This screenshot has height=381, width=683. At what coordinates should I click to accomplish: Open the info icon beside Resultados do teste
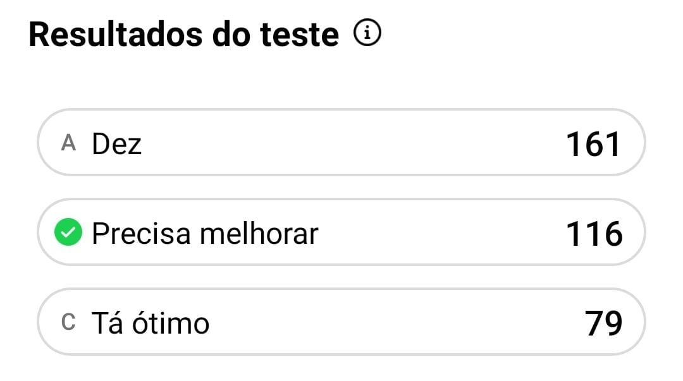tap(367, 34)
